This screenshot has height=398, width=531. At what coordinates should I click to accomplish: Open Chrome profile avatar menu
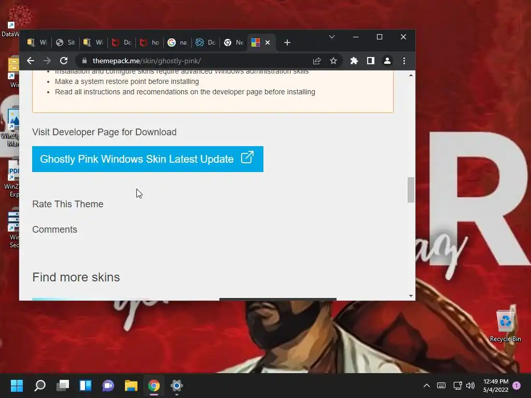coord(387,61)
